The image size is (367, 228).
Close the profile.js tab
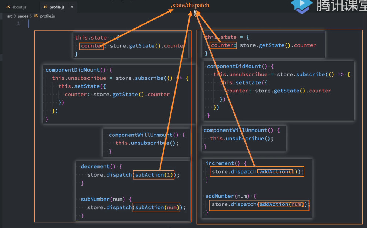(x=72, y=7)
